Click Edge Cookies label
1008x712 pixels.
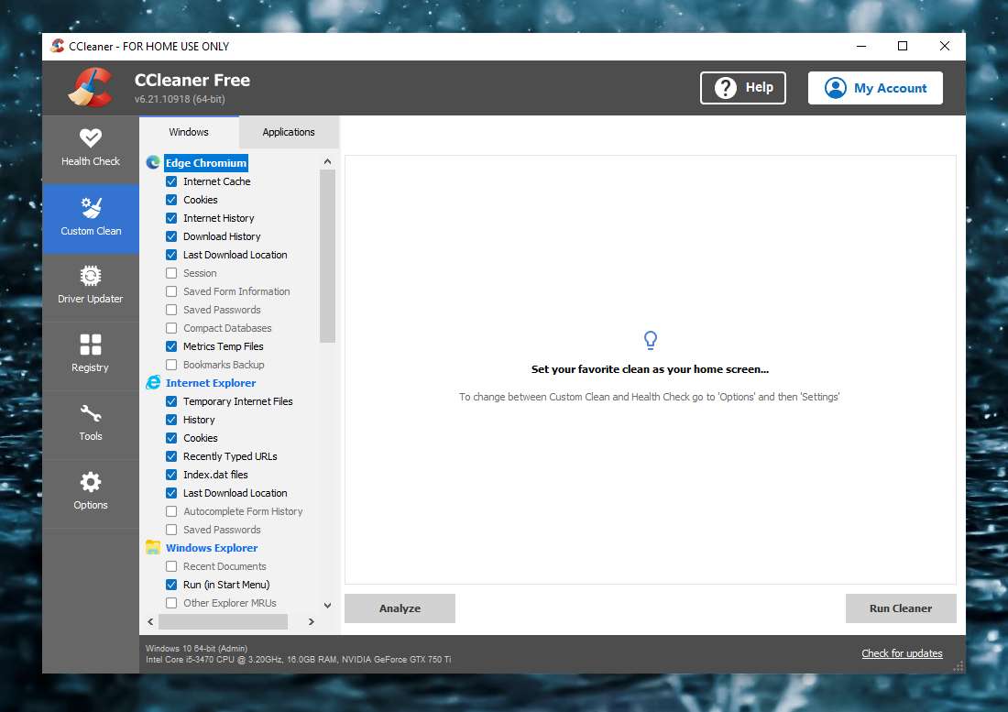point(201,200)
